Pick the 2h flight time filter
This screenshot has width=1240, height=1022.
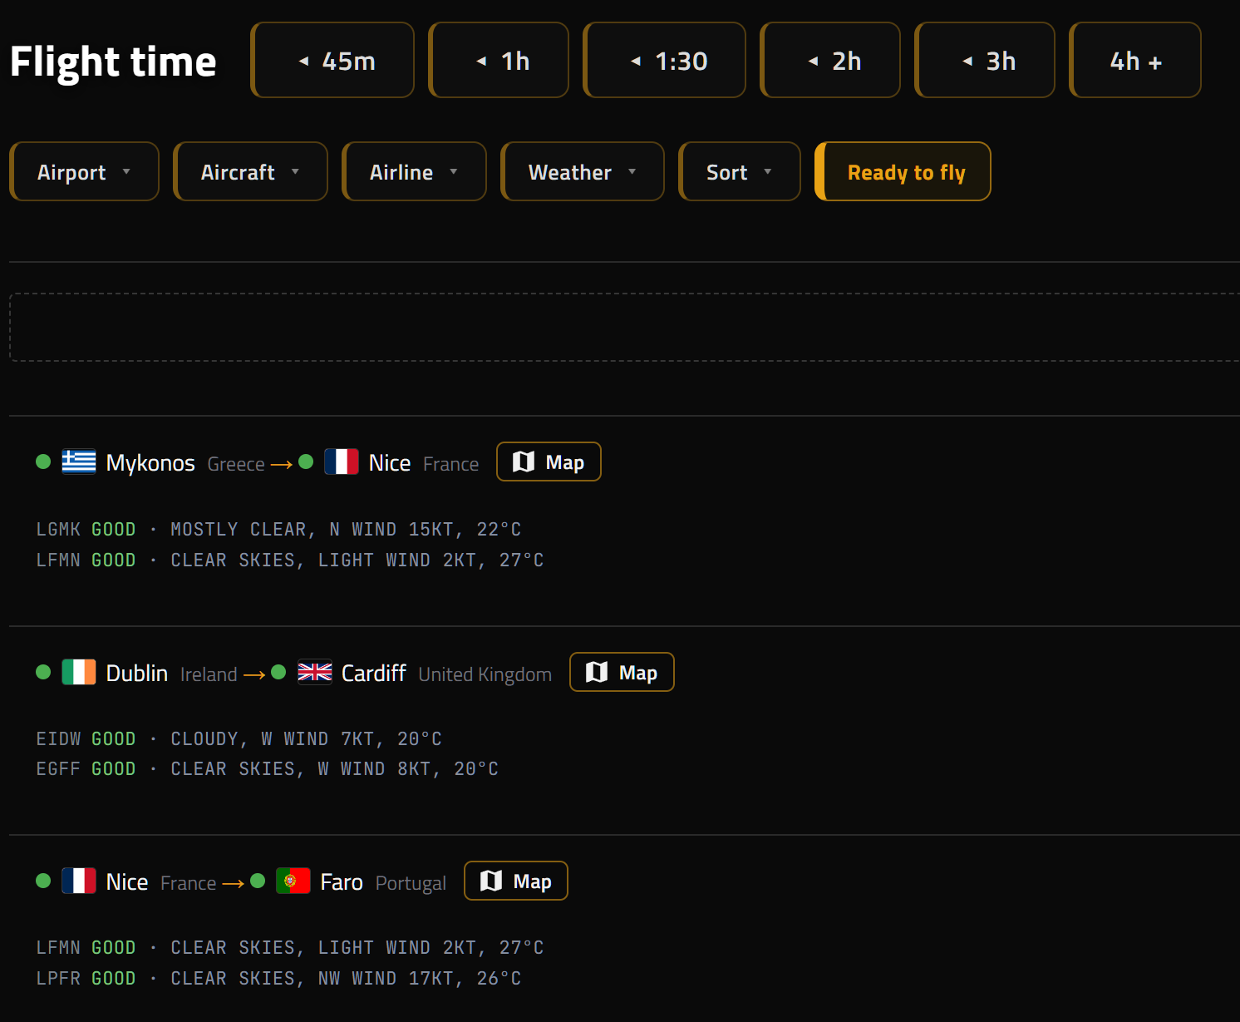click(830, 60)
